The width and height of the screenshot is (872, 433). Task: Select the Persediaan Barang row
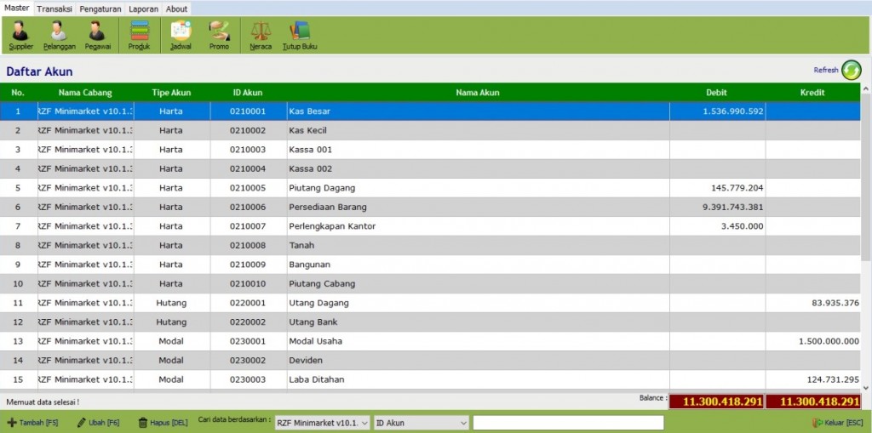[x=430, y=207]
